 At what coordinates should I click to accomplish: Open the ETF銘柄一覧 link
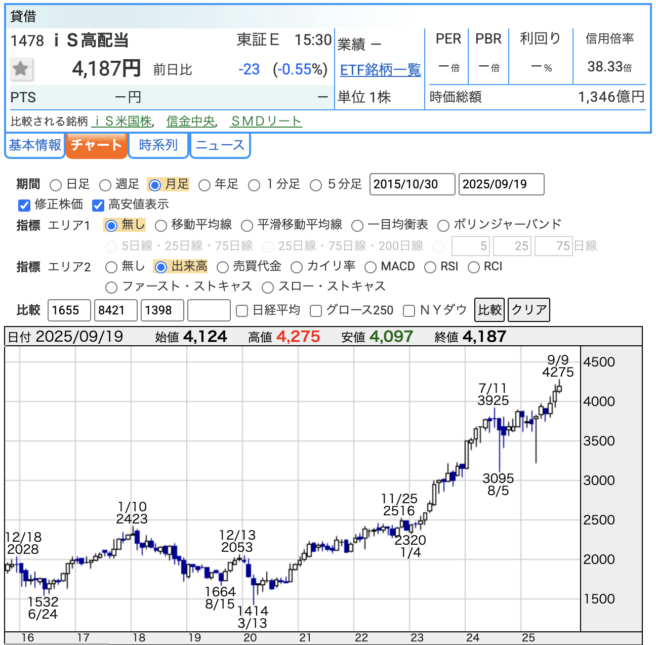pos(380,70)
